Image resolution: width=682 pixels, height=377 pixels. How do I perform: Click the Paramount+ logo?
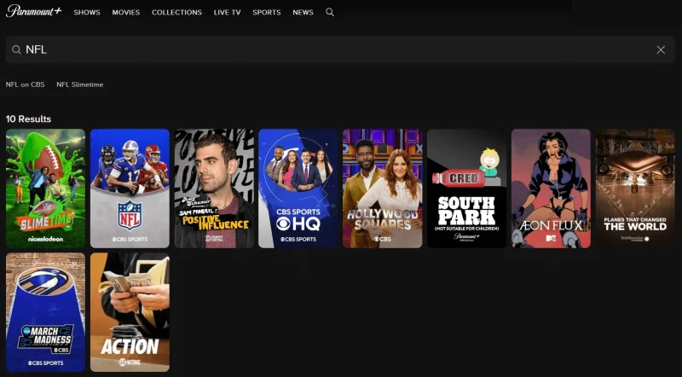(34, 12)
